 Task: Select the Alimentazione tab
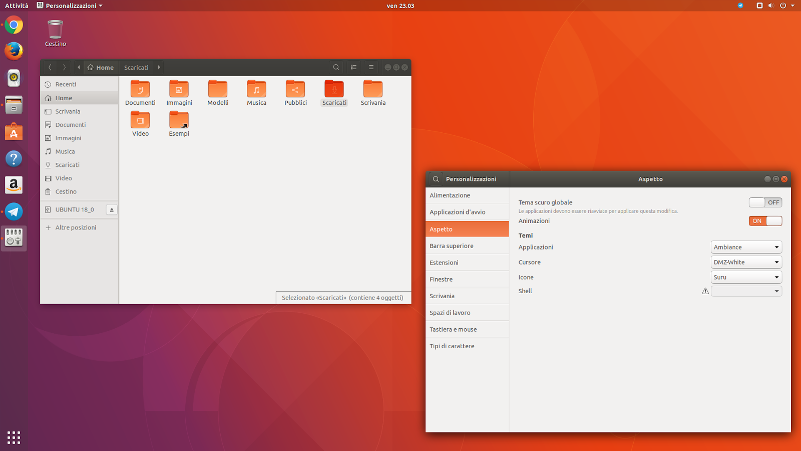point(467,195)
